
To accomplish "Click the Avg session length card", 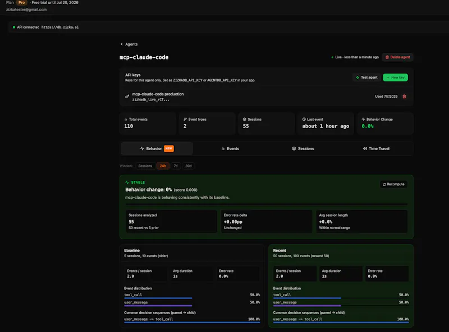I will [x=361, y=221].
